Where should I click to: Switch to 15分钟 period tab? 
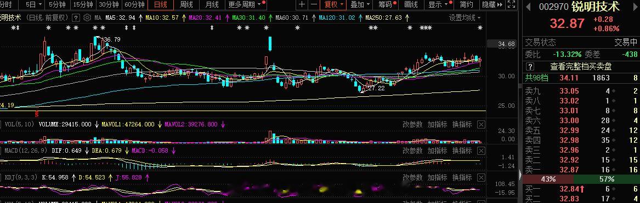point(83,5)
